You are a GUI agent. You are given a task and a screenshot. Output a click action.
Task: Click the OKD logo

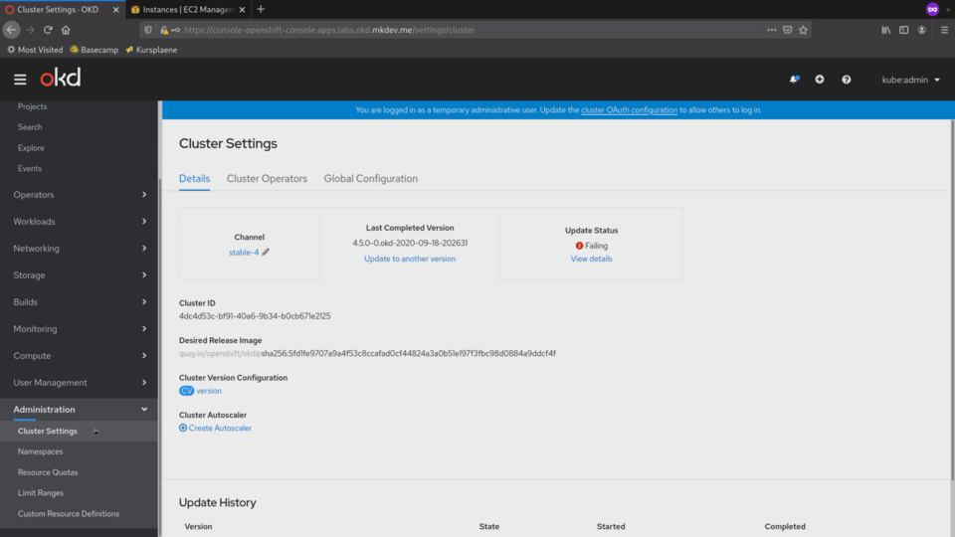point(61,78)
